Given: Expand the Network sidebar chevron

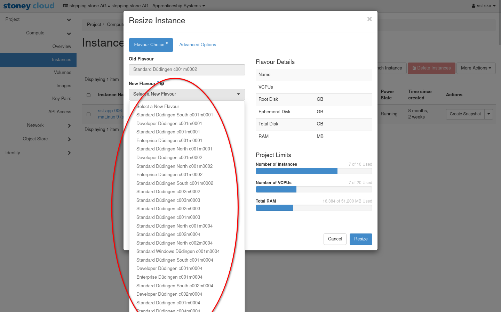Looking at the screenshot, I should [69, 125].
